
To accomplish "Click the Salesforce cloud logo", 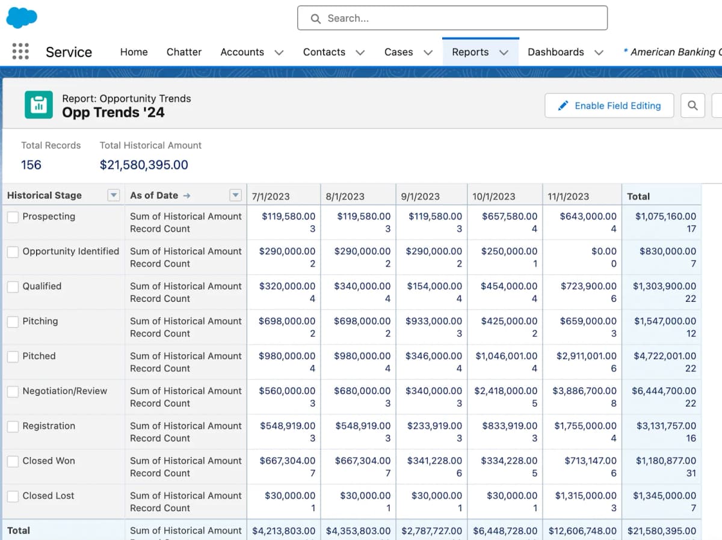I will tap(22, 17).
